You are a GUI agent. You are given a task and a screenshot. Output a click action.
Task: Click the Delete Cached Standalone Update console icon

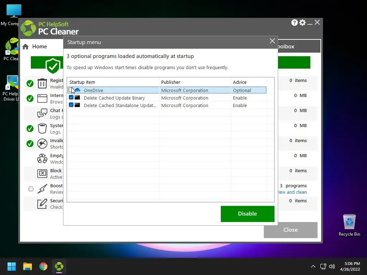[77, 105]
